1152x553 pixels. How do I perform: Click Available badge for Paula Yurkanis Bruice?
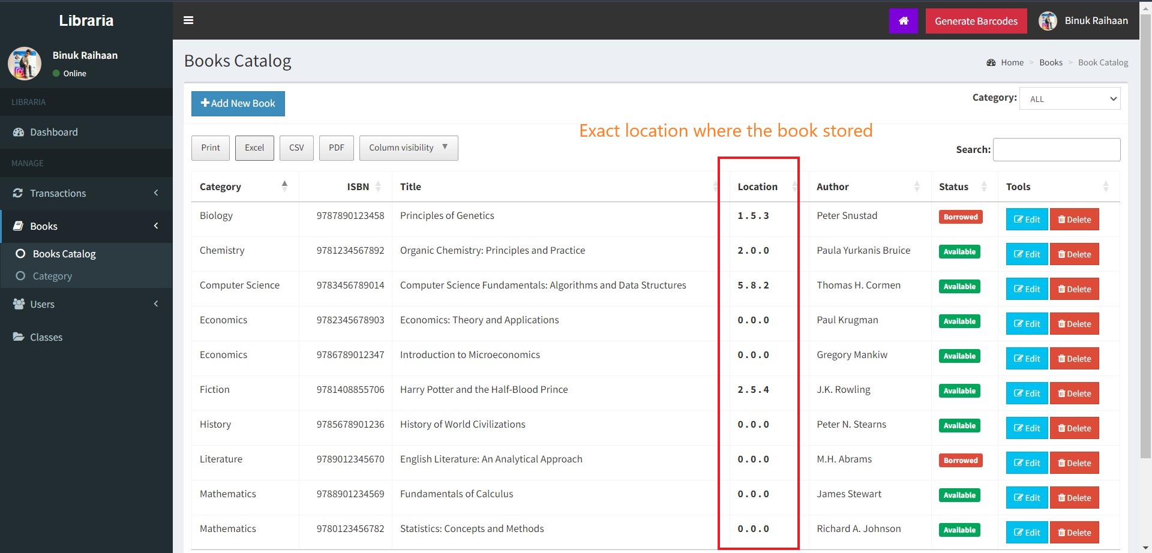(959, 252)
